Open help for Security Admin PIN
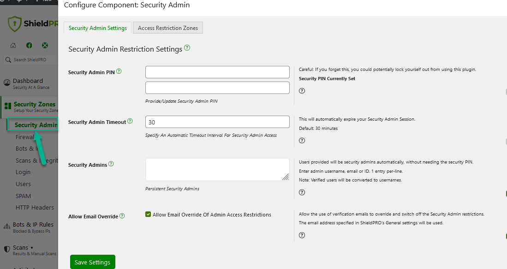This screenshot has height=269, width=507. [119, 70]
